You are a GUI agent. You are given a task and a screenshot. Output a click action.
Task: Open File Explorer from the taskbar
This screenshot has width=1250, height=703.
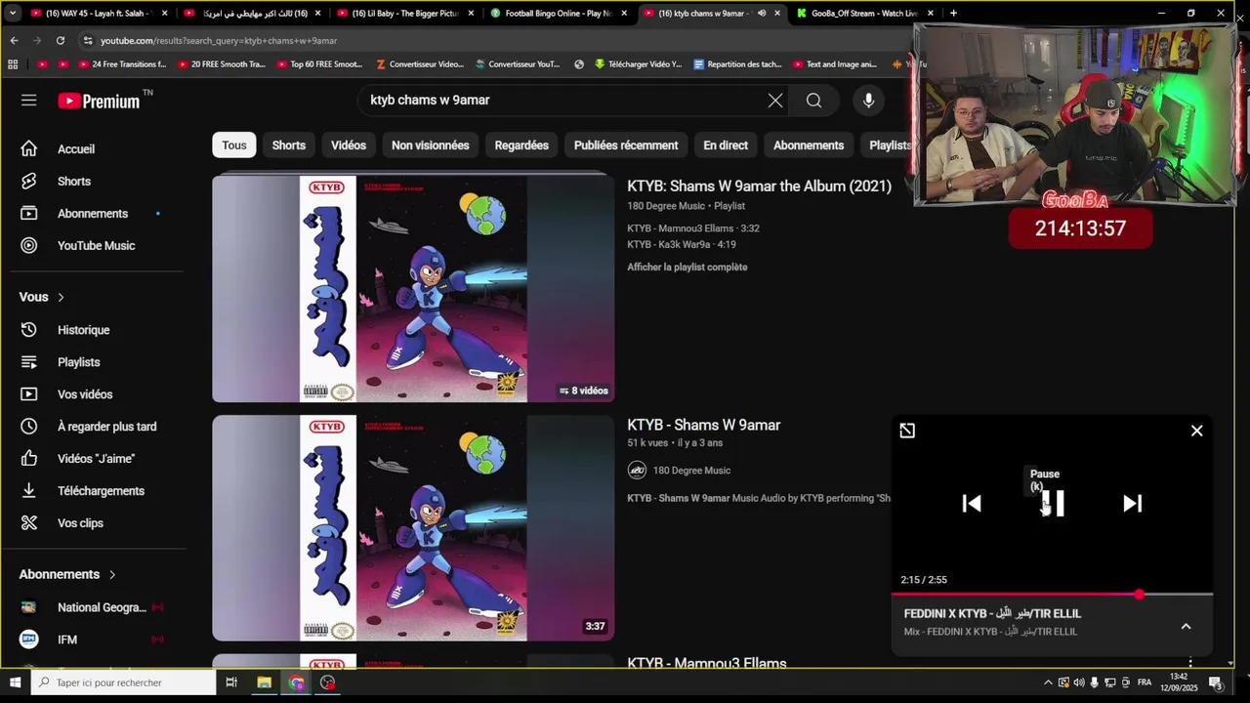click(x=264, y=682)
